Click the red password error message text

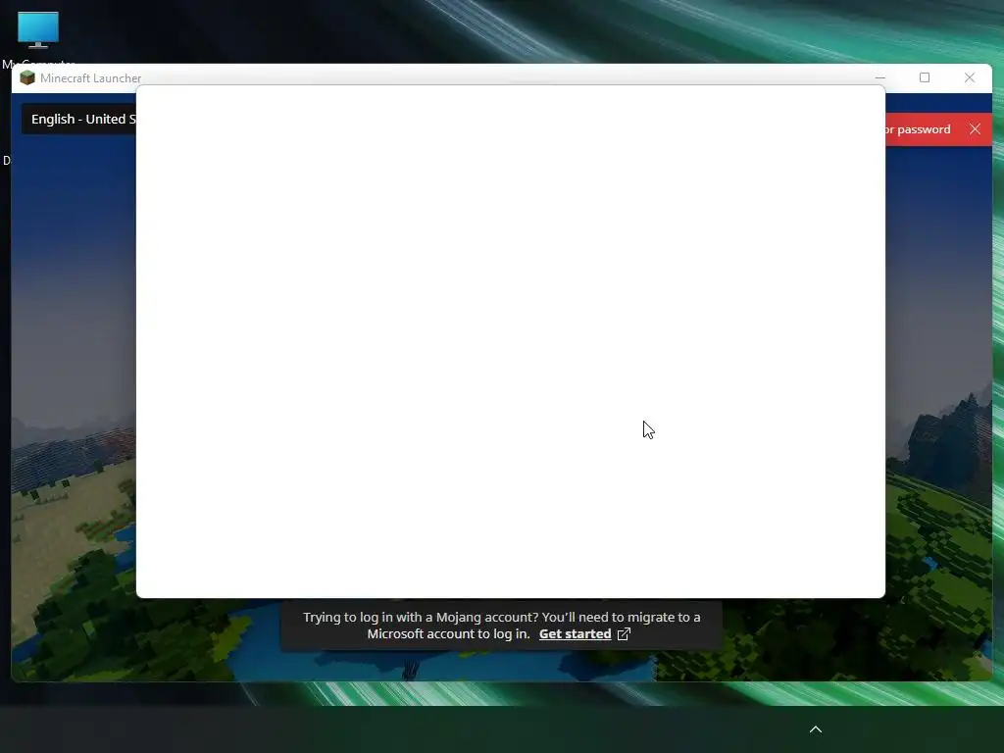(918, 129)
